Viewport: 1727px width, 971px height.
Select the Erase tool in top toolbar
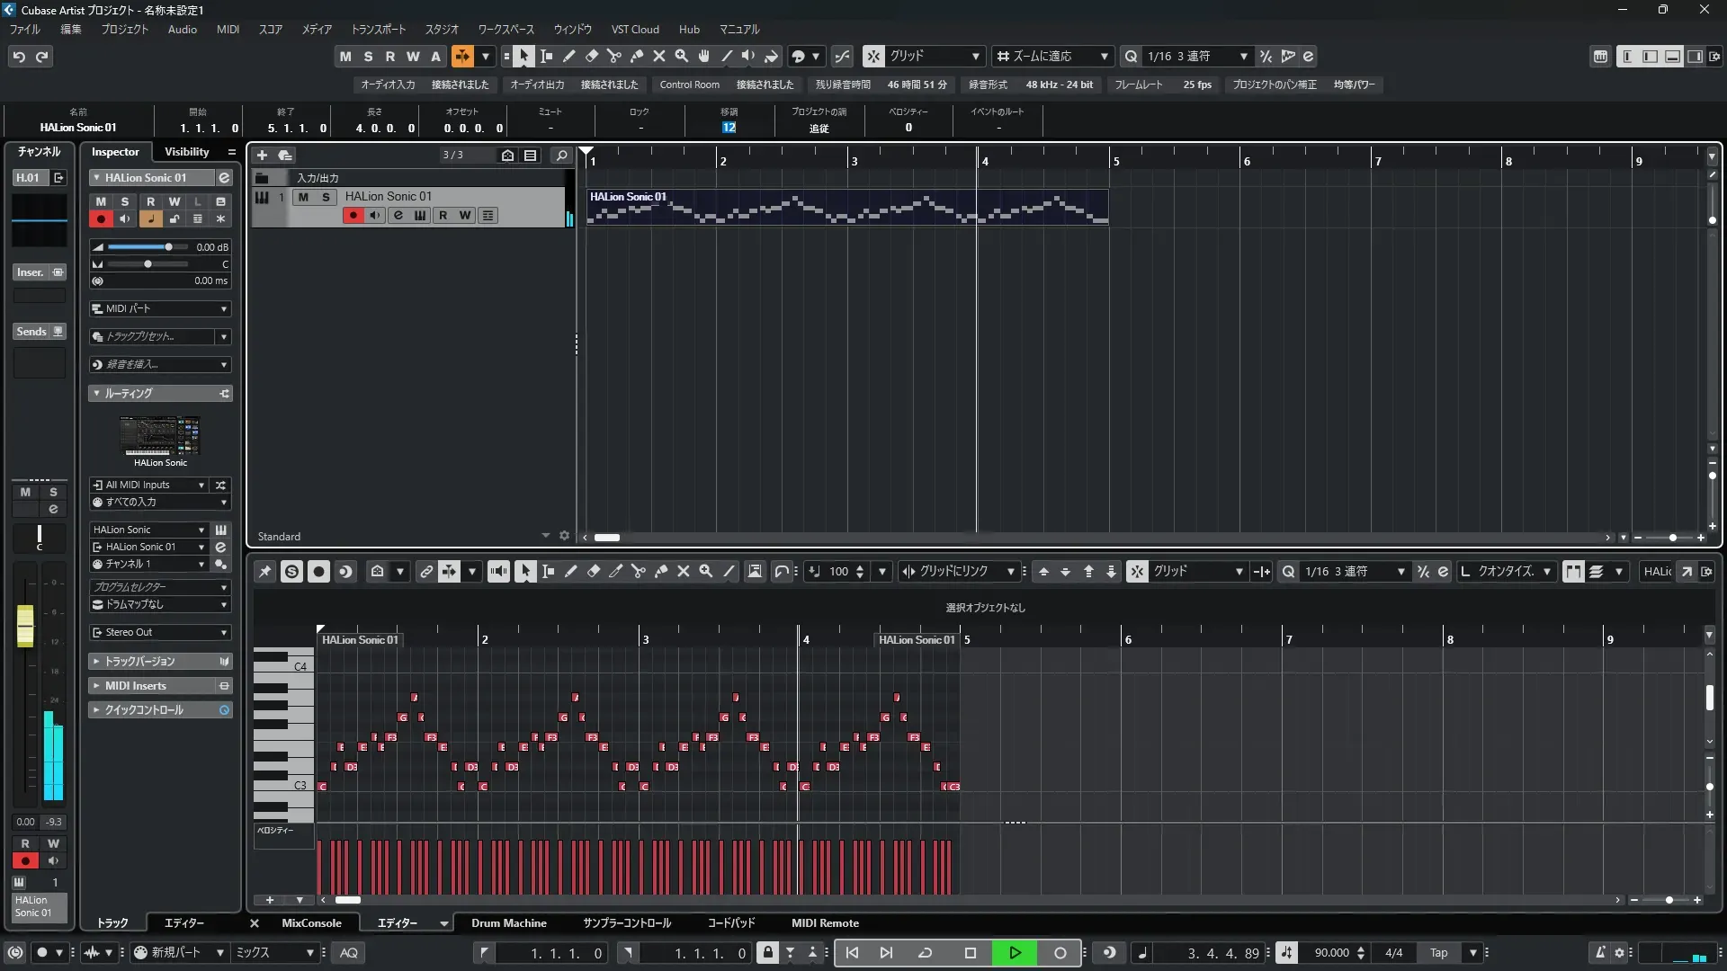pos(592,57)
